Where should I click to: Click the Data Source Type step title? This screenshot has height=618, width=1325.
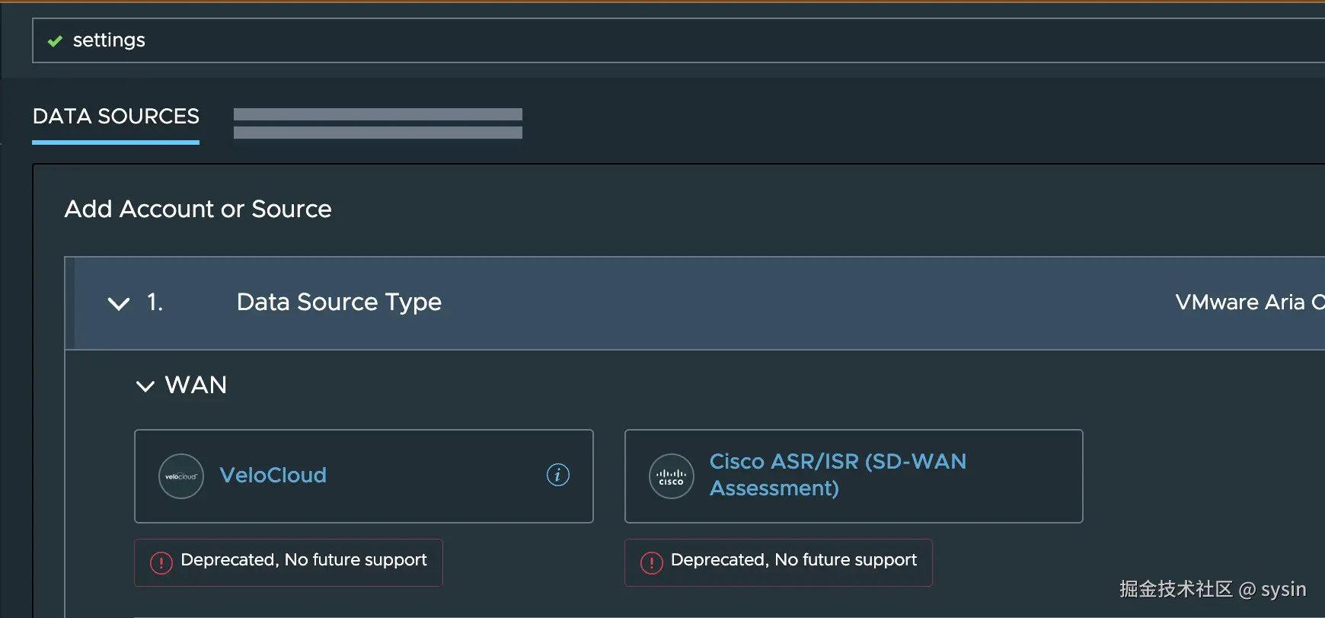point(339,302)
